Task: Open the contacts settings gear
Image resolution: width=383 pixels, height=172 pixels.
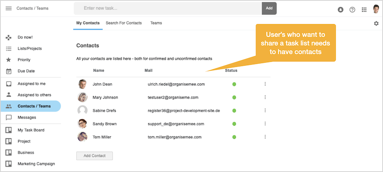Action: 376,23
